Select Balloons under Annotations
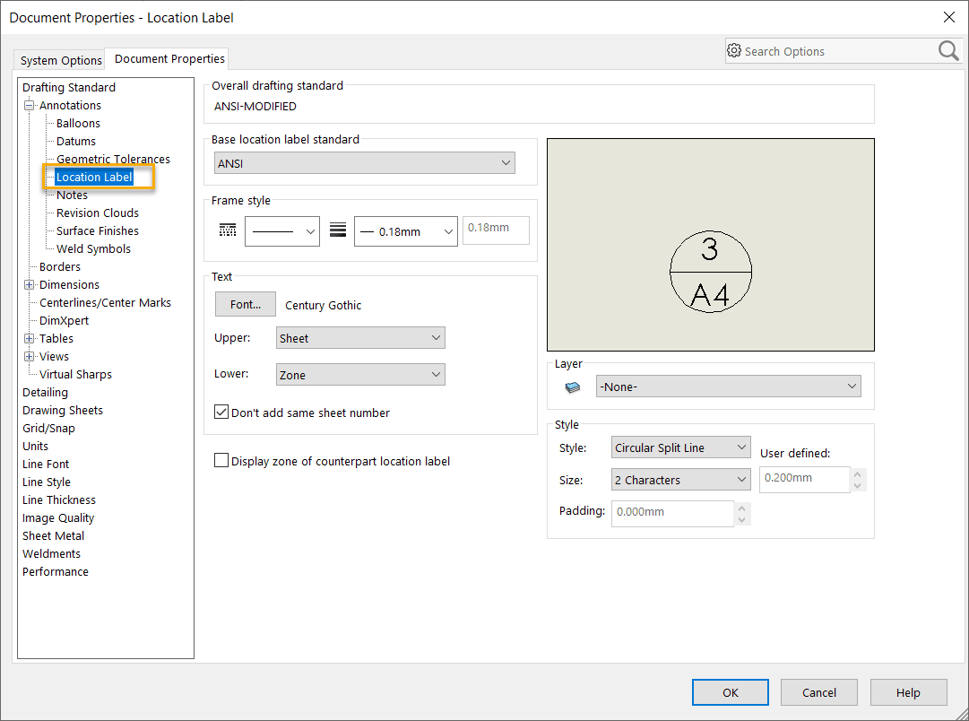The width and height of the screenshot is (969, 721). click(78, 123)
